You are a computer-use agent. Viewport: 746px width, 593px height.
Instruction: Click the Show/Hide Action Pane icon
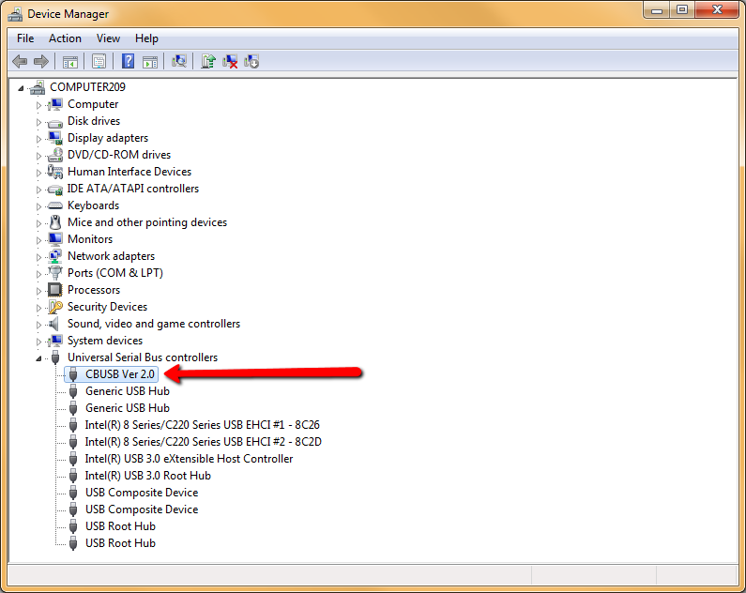point(150,61)
